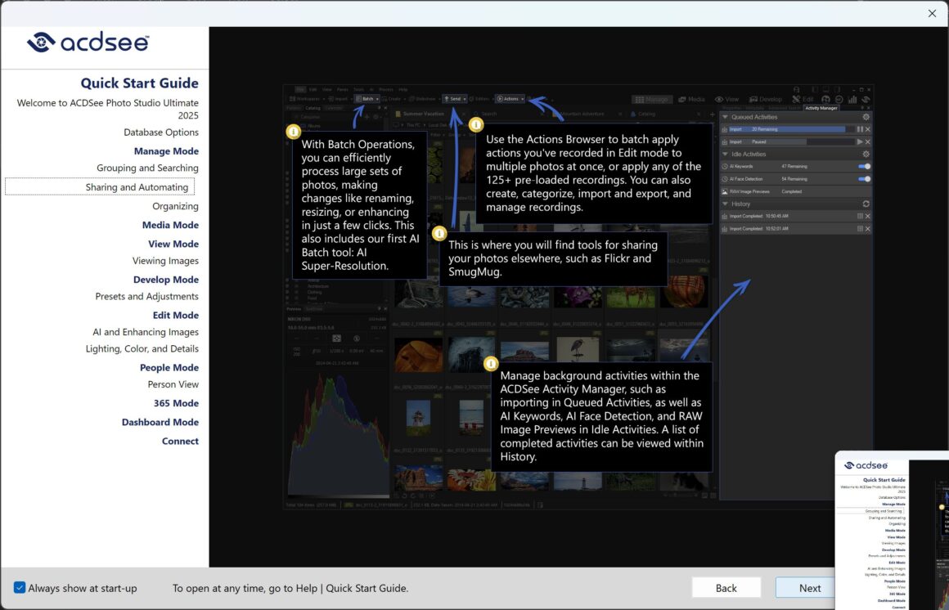Click the Edit mode button in the image
Image resolution: width=949 pixels, height=610 pixels.
point(803,99)
